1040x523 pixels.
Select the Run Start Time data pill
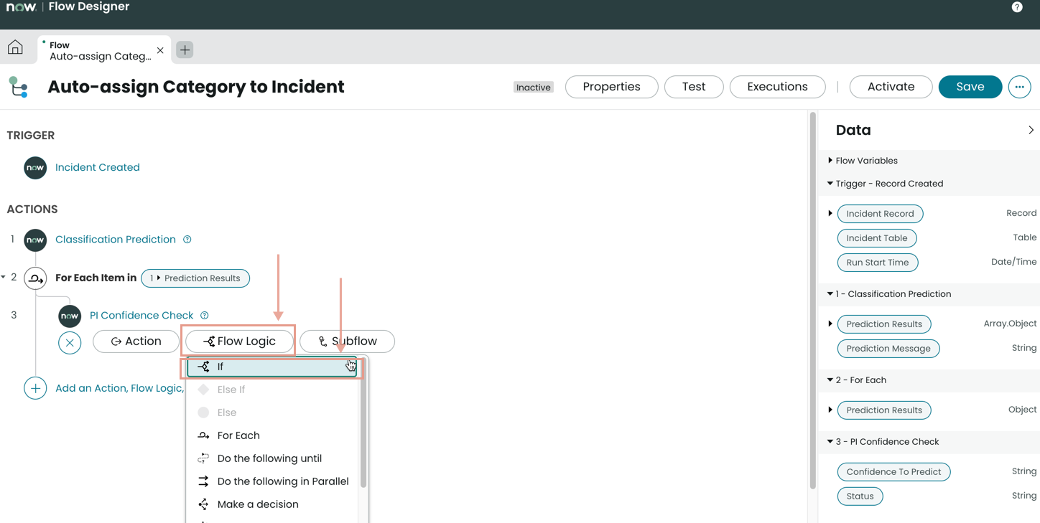point(878,263)
